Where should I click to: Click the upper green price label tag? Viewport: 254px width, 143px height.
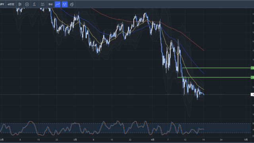(x=252, y=68)
